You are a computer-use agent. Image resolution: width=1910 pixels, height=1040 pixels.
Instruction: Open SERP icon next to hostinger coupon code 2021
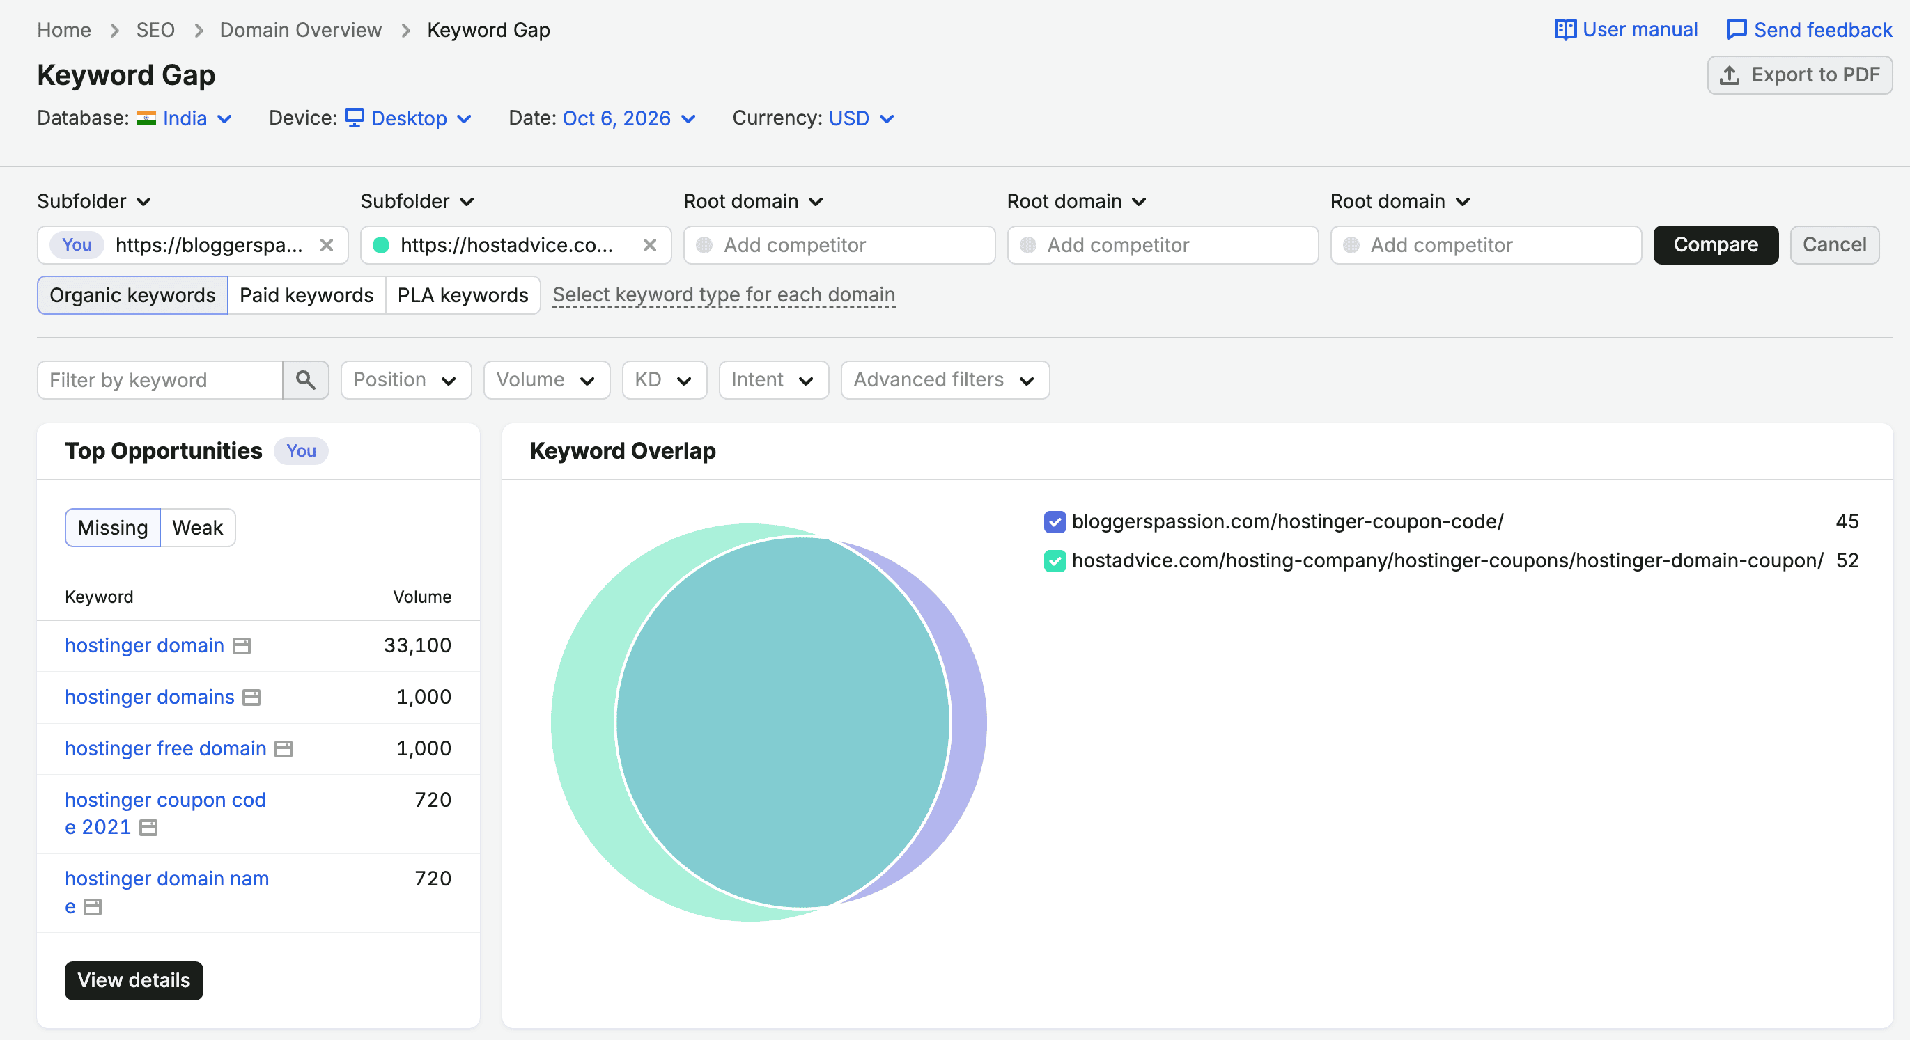pos(148,828)
